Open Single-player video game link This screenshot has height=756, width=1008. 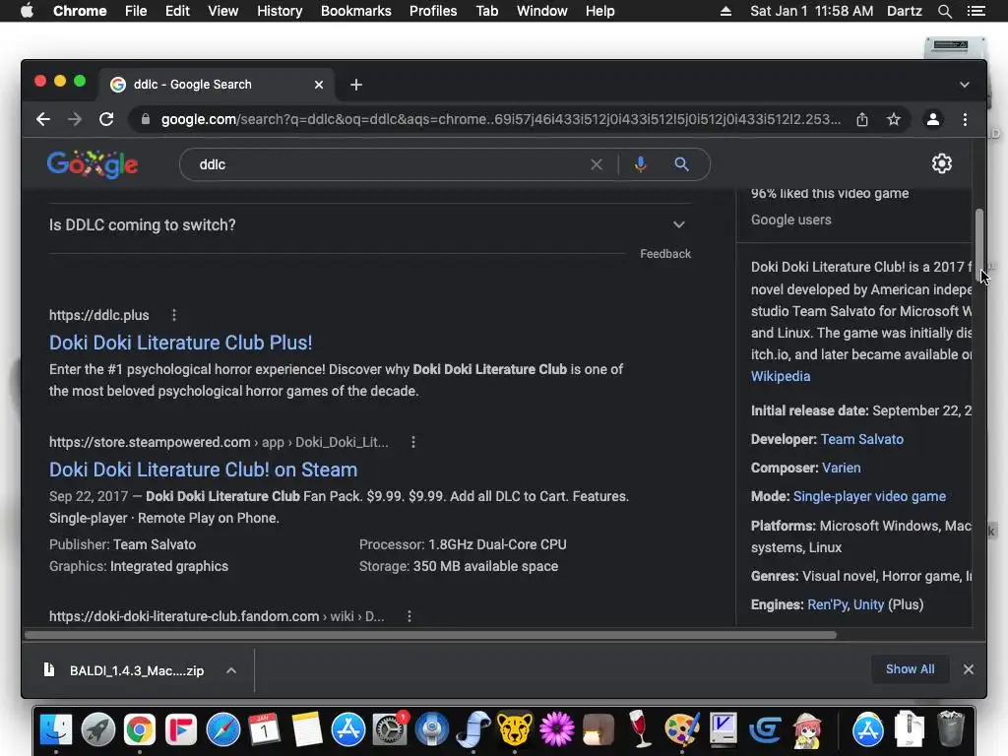tap(869, 496)
